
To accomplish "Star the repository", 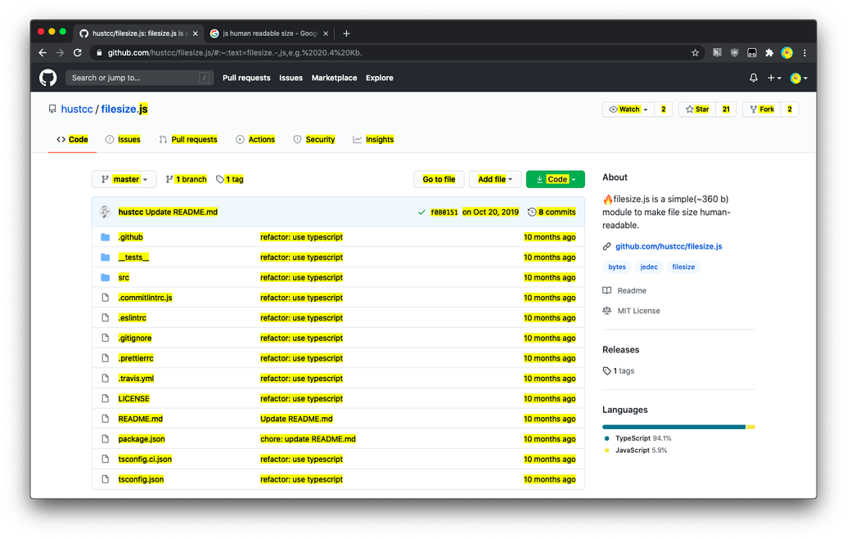I will pos(696,109).
